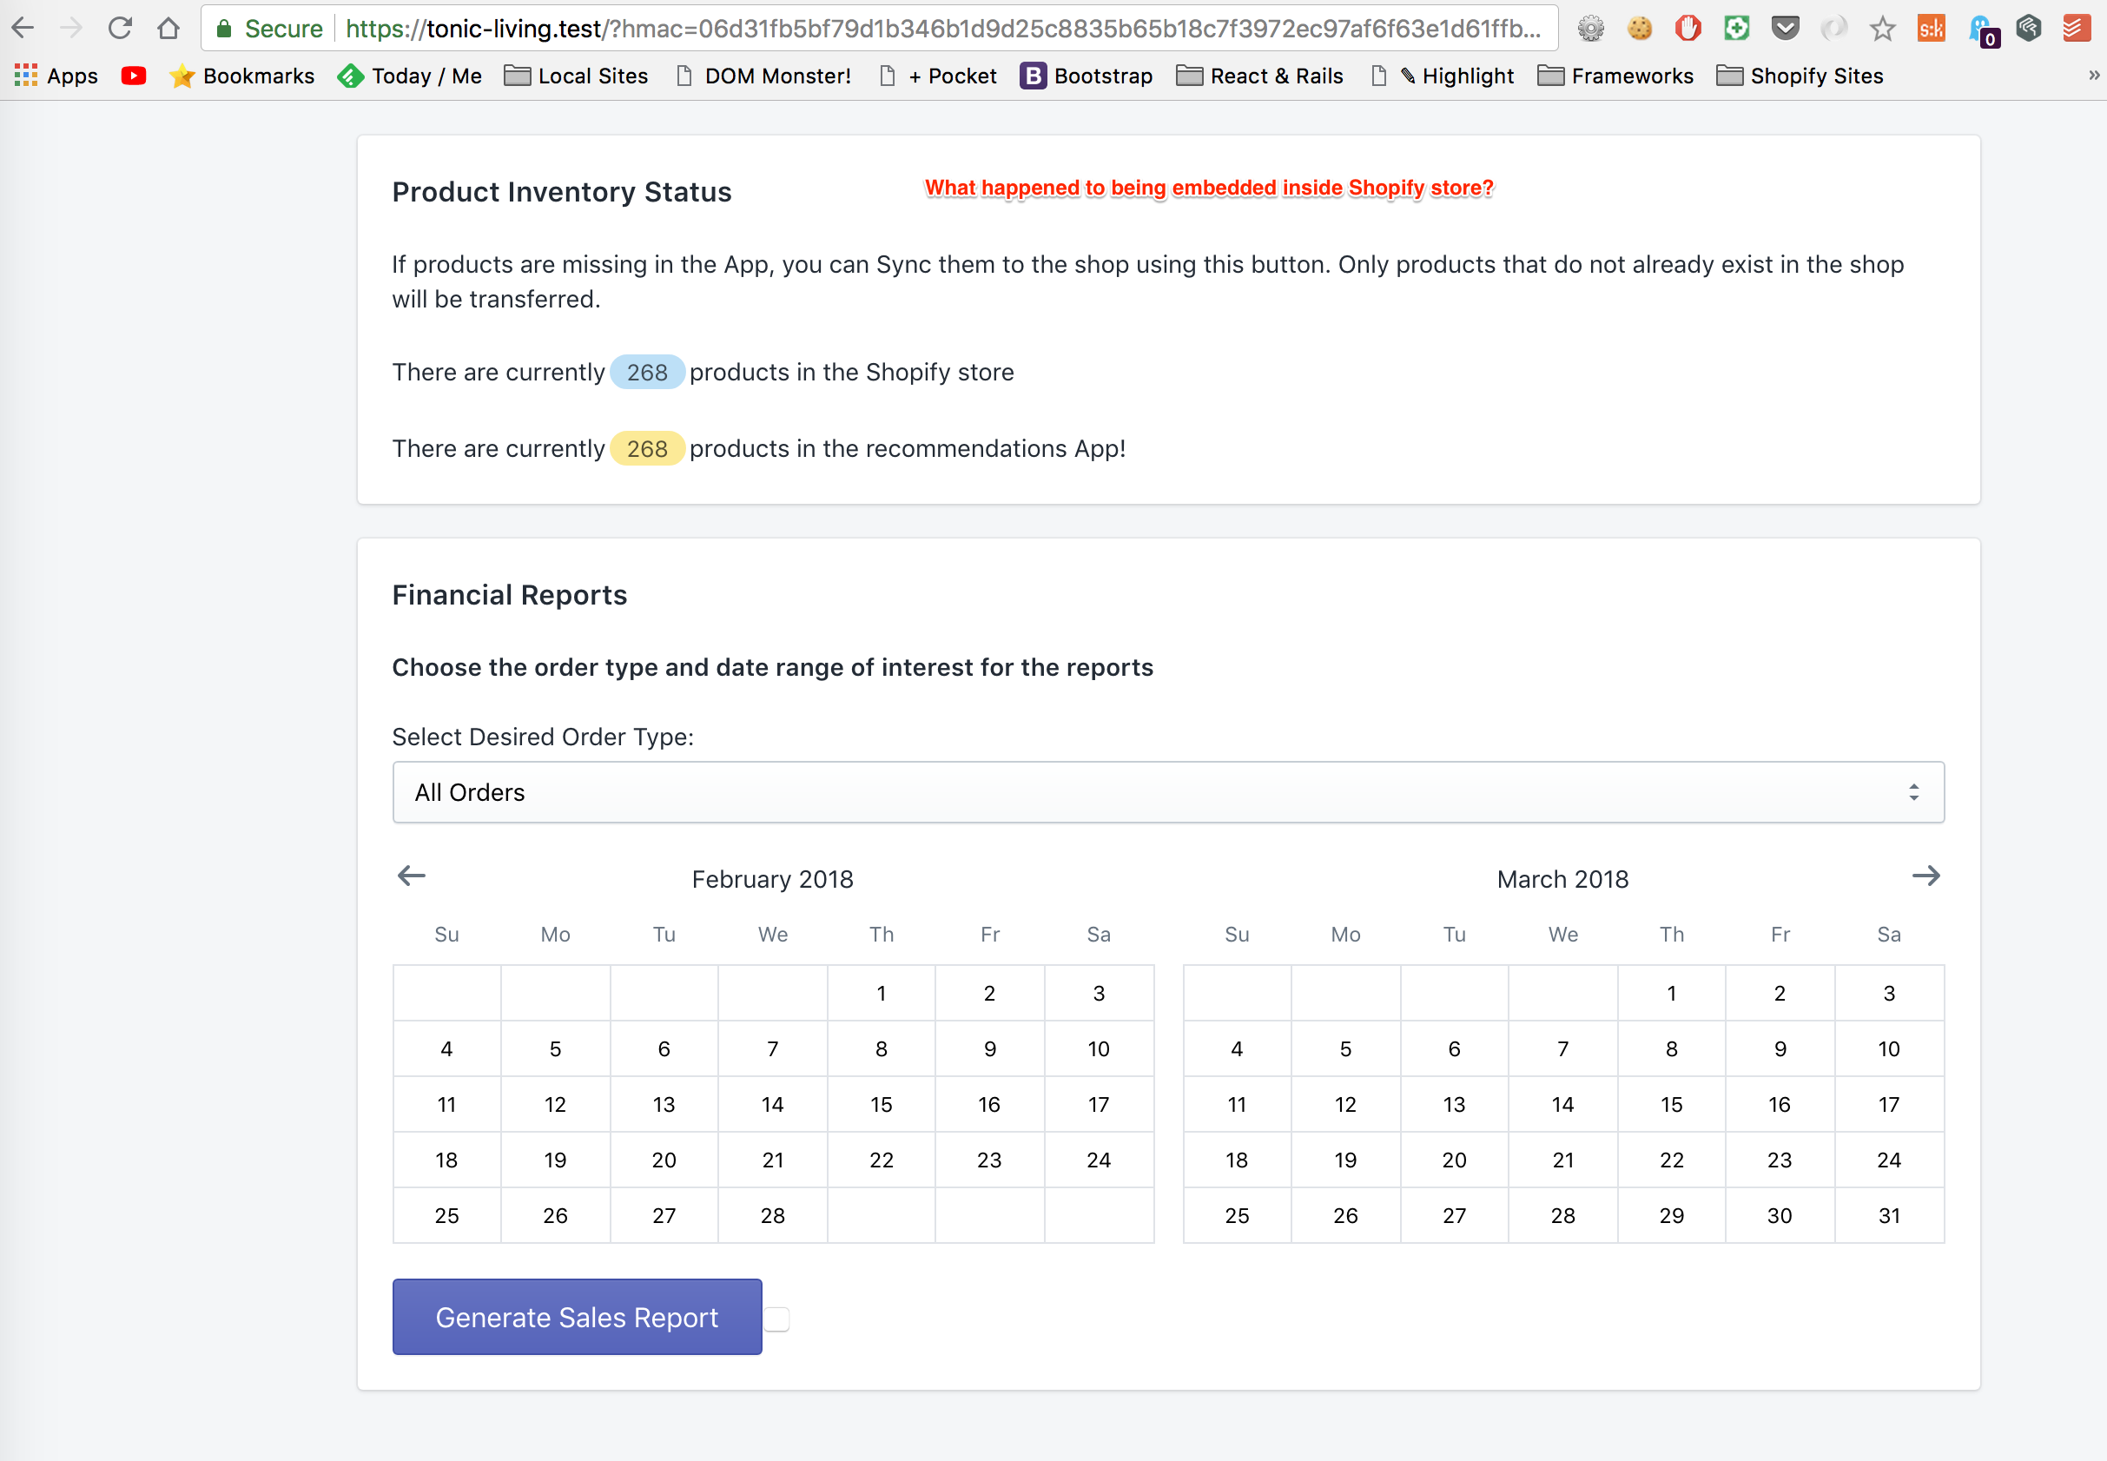This screenshot has width=2107, height=1461.
Task: Select March 31 in the calendar
Action: click(1888, 1215)
